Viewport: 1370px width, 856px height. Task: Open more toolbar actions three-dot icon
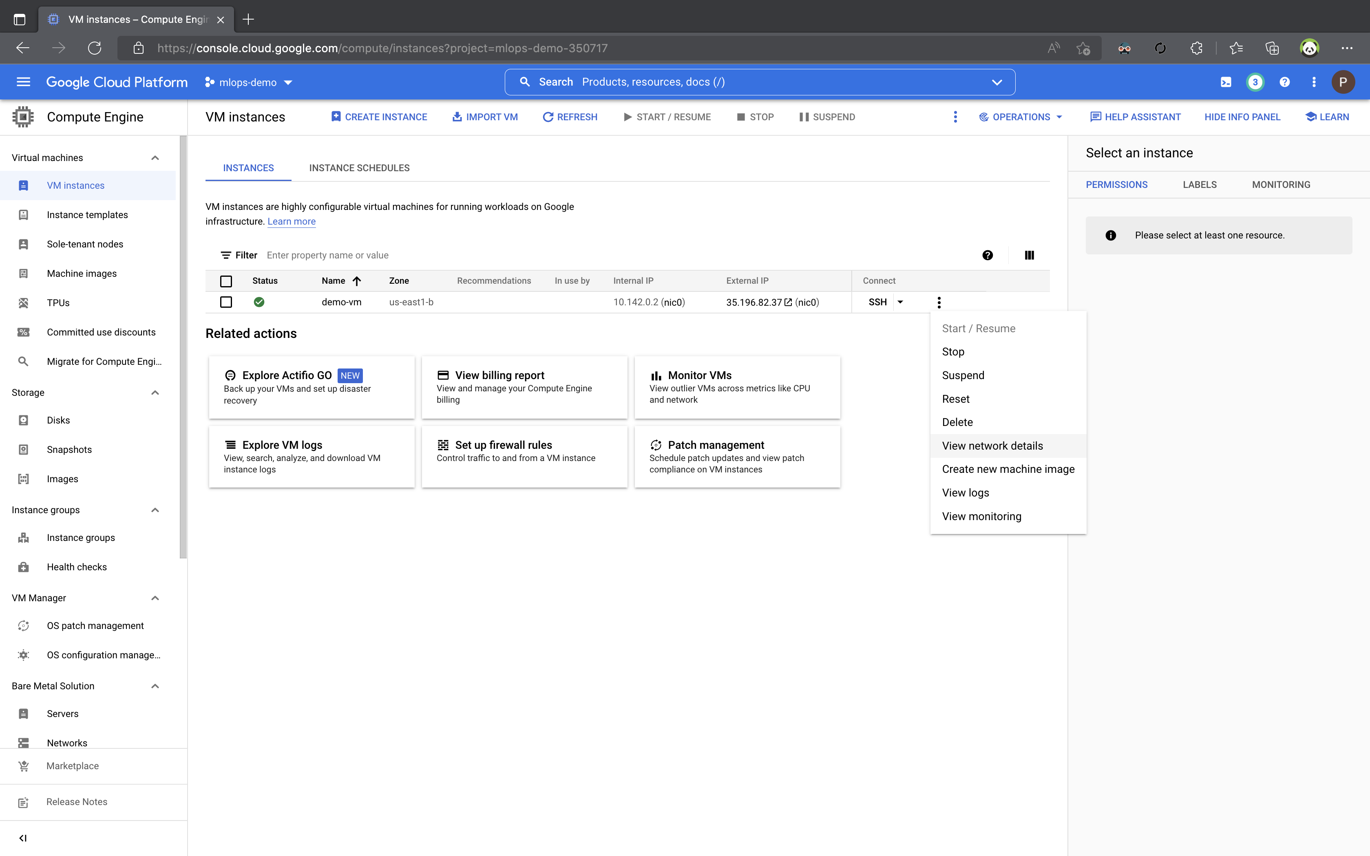(955, 117)
